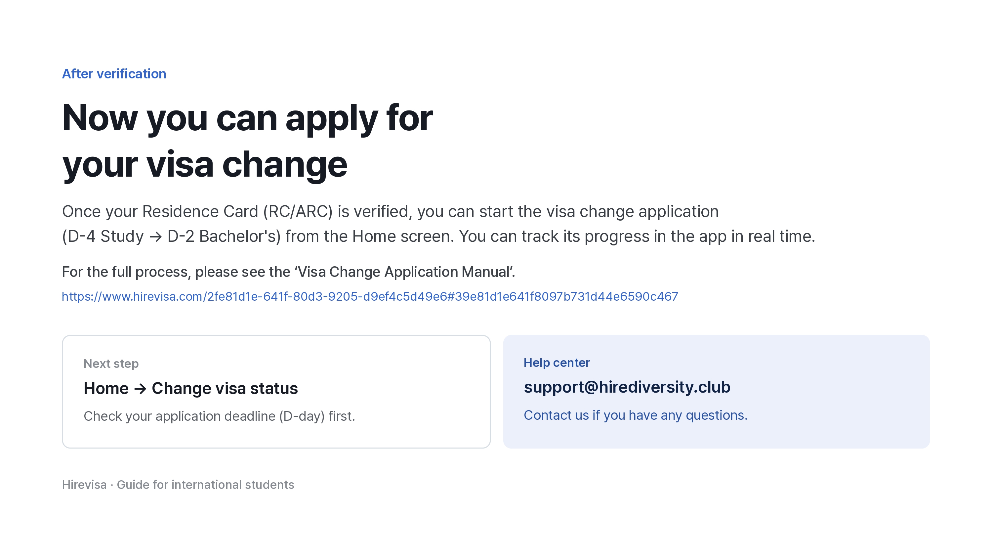Click the 'your visa change' heading line
This screenshot has width=992, height=558.
tap(205, 165)
